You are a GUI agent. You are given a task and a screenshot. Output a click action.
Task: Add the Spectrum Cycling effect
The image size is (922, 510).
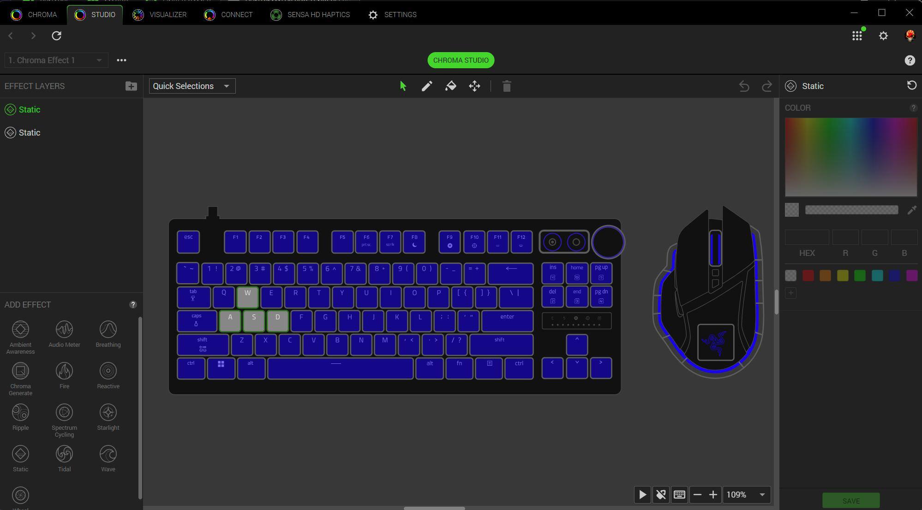pos(64,417)
